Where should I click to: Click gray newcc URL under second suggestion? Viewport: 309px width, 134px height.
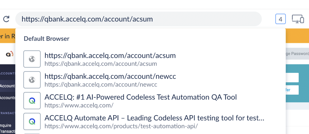click(x=101, y=85)
